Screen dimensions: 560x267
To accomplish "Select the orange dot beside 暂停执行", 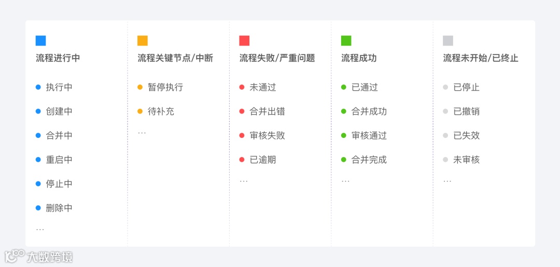I will click(140, 87).
